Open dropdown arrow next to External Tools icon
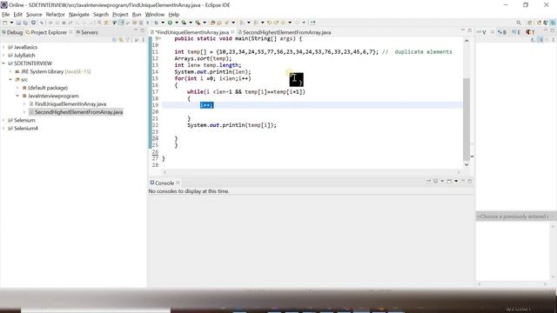This screenshot has width=557, height=313. click(205, 23)
